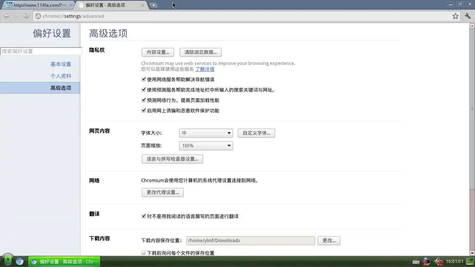Click the 清除浏览数据... button
Viewport: 475px width, 267px height.
click(x=200, y=52)
